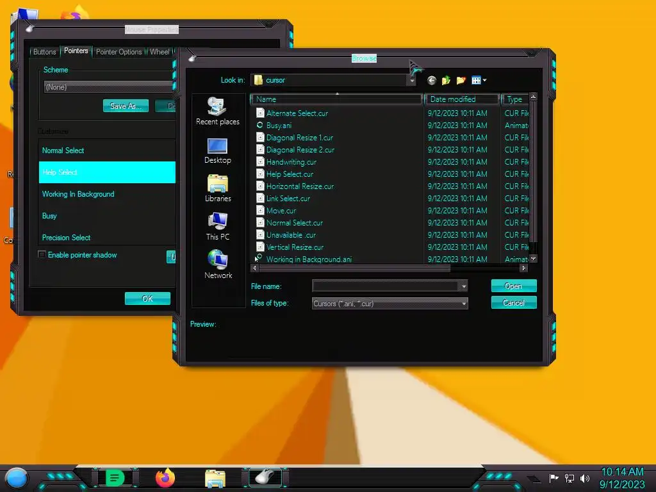Open Network in the places sidebar

point(218,265)
